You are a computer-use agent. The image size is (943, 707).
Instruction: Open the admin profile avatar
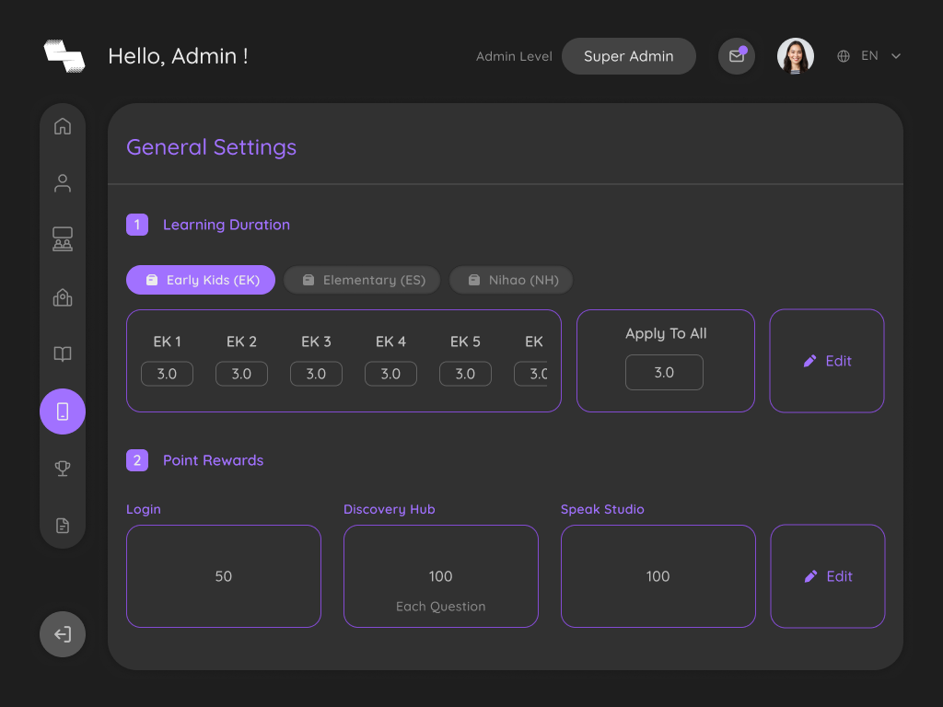pos(795,56)
